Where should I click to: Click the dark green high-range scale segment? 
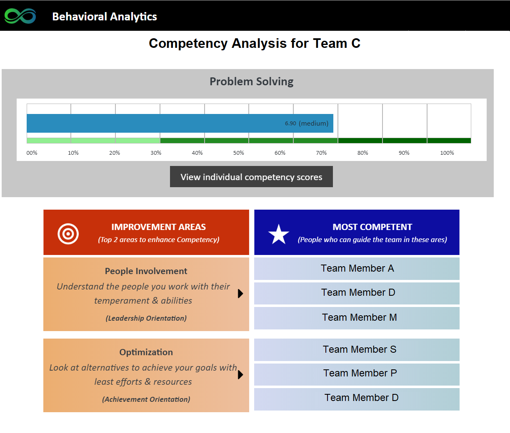(x=404, y=141)
